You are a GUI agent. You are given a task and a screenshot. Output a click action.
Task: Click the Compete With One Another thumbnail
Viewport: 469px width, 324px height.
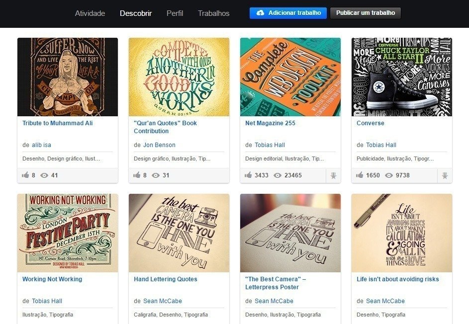179,77
